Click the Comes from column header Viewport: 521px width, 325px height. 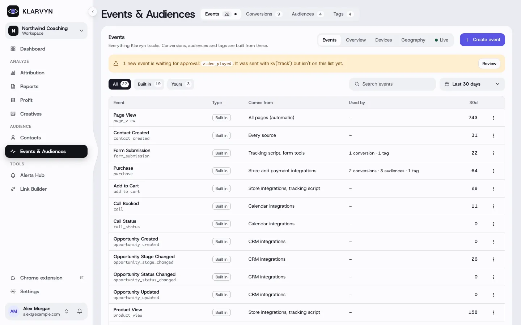coord(260,103)
